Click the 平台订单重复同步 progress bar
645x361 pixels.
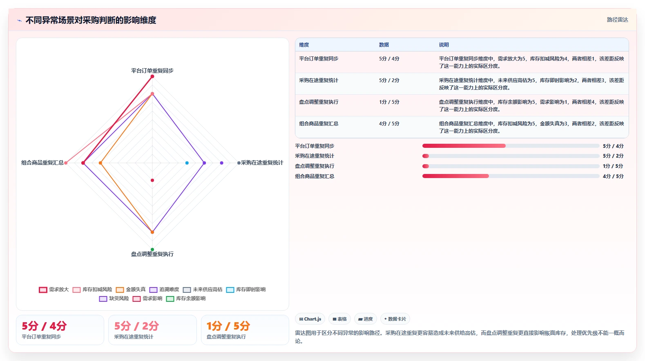pyautogui.click(x=511, y=146)
